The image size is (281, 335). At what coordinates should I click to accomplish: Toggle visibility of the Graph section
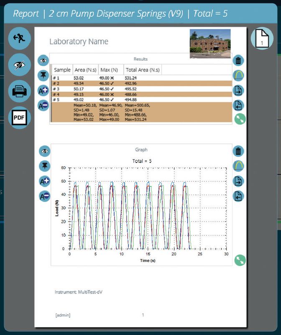coord(44,151)
